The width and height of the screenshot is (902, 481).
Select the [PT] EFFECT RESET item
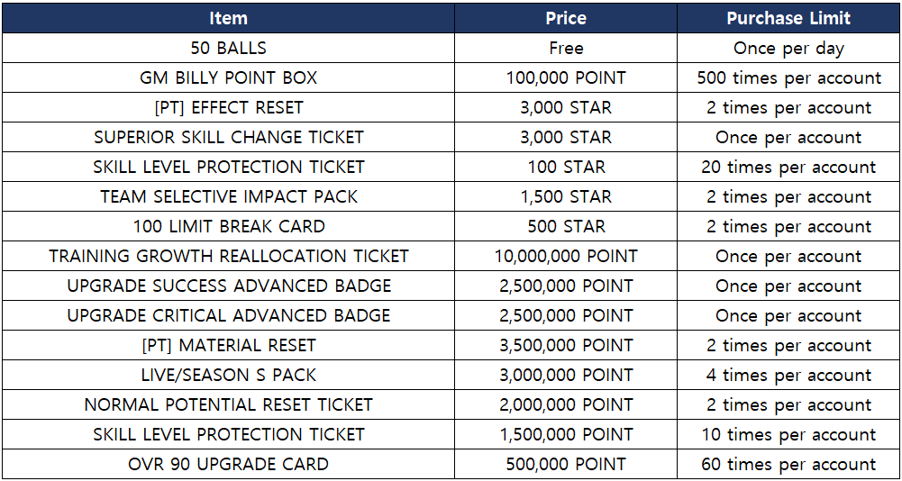click(x=228, y=107)
